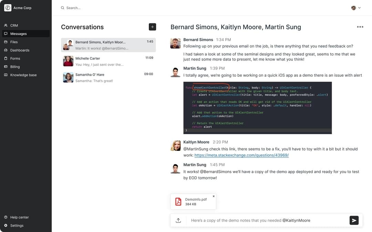Send the demo notes message

point(354,220)
